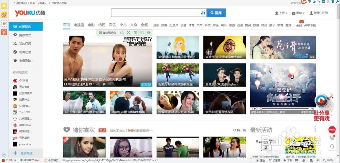Image resolution: width=340 pixels, height=163 pixels.
Task: Click 更多频道 plus button
Action: click(x=23, y=153)
